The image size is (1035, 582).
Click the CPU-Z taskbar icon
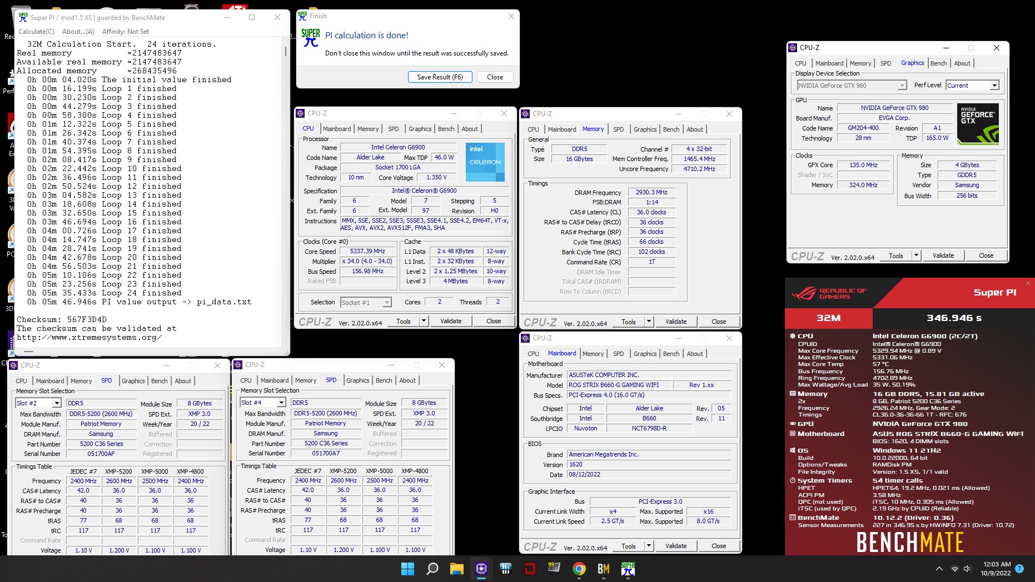coord(481,569)
